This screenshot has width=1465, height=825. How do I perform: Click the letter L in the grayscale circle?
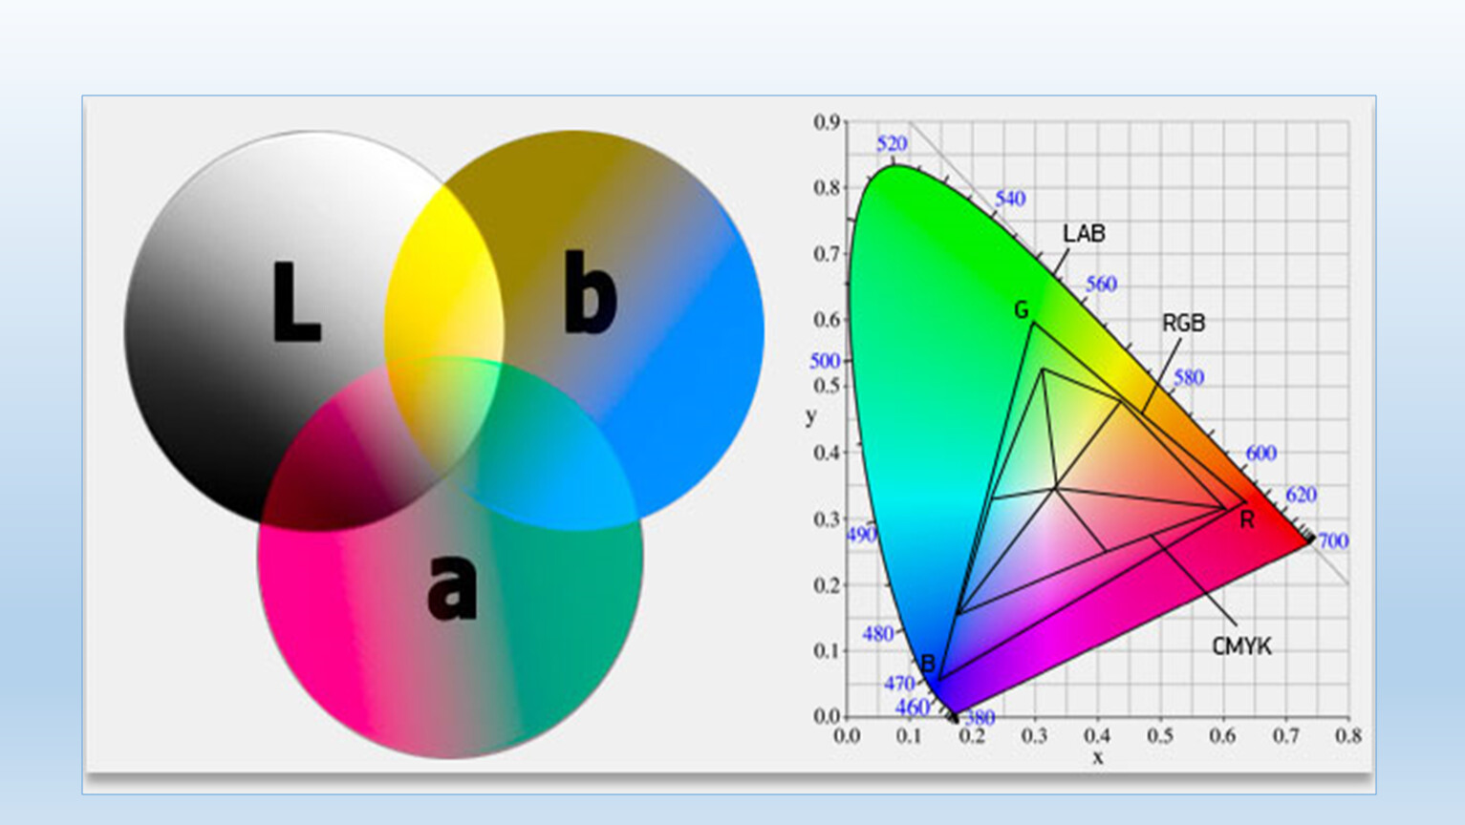(295, 303)
